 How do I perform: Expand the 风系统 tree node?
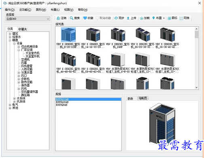click(14, 102)
